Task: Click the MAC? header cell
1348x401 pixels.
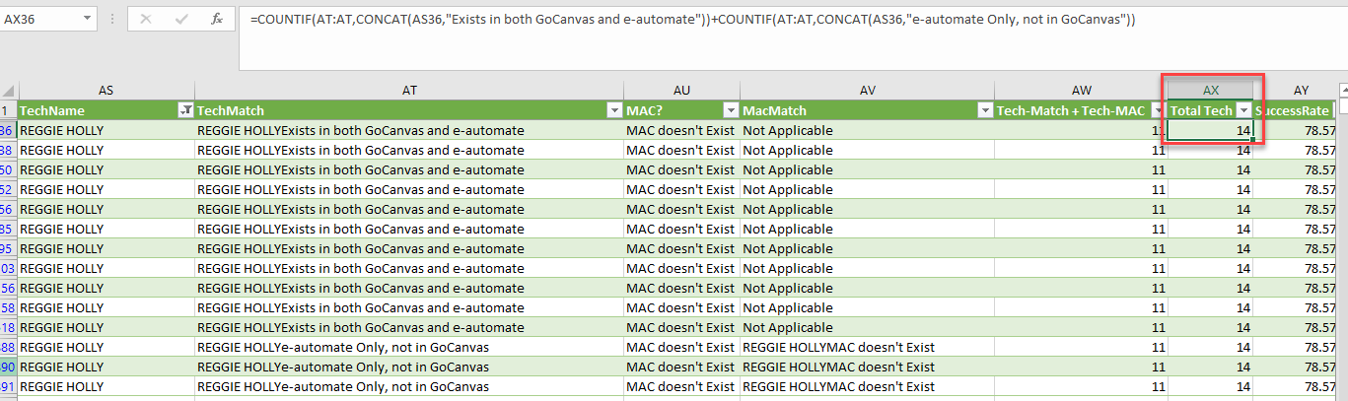Action: [x=682, y=110]
